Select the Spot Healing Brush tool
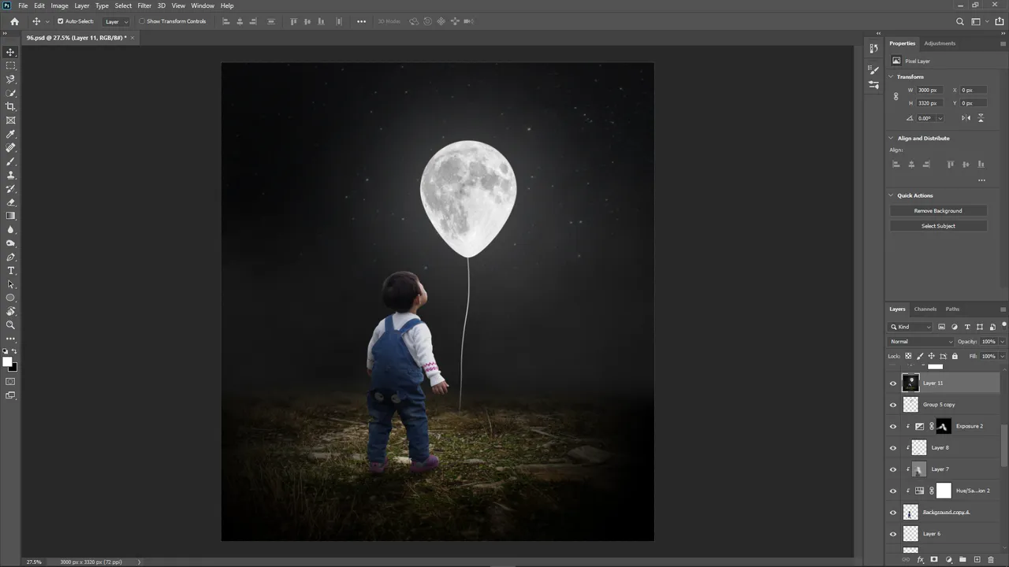The height and width of the screenshot is (567, 1009). [10, 147]
